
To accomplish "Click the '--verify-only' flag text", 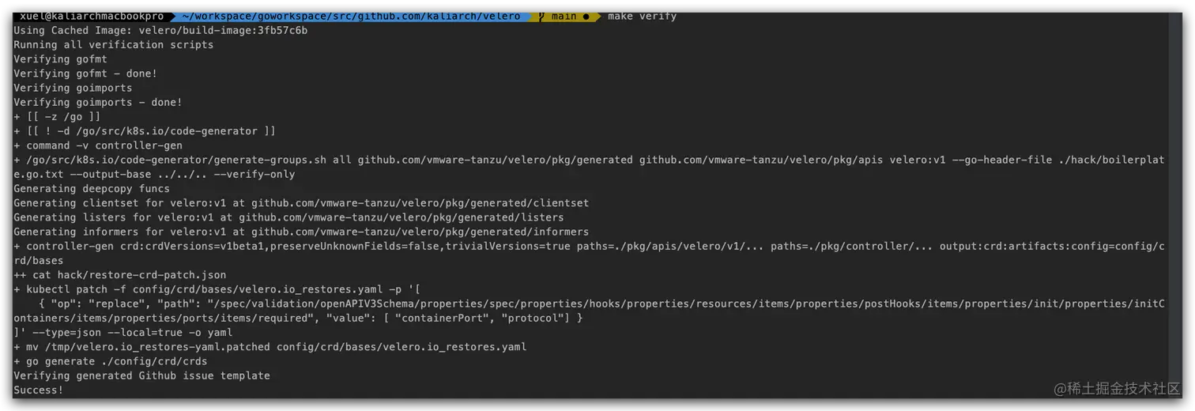I will [x=254, y=174].
